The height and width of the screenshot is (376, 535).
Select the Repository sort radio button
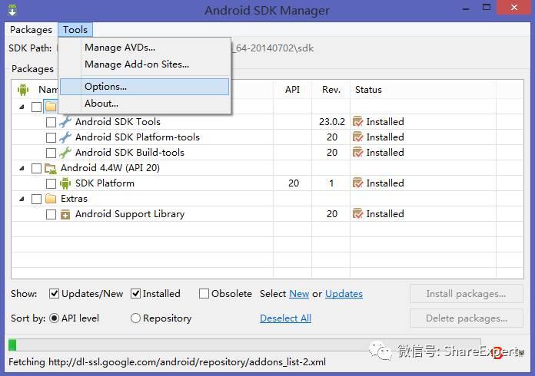point(135,318)
